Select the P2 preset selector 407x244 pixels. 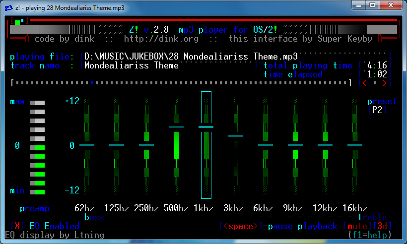tap(377, 110)
